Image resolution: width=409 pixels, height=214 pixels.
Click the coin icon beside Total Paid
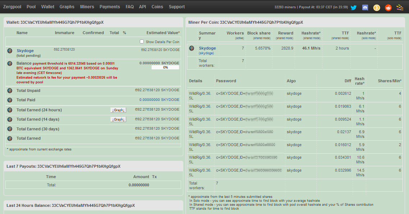pos(10,100)
